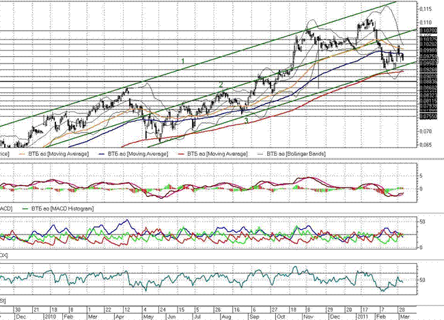Click the date tick labeled 17

[x=365, y=310]
